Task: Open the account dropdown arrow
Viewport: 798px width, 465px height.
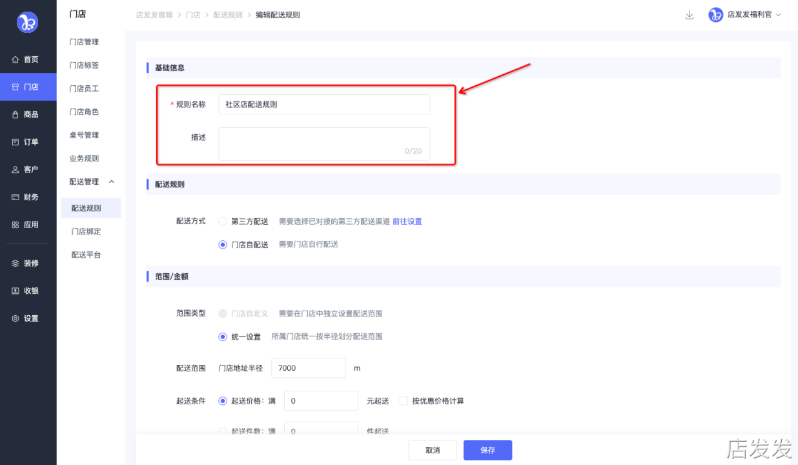Action: pyautogui.click(x=778, y=15)
